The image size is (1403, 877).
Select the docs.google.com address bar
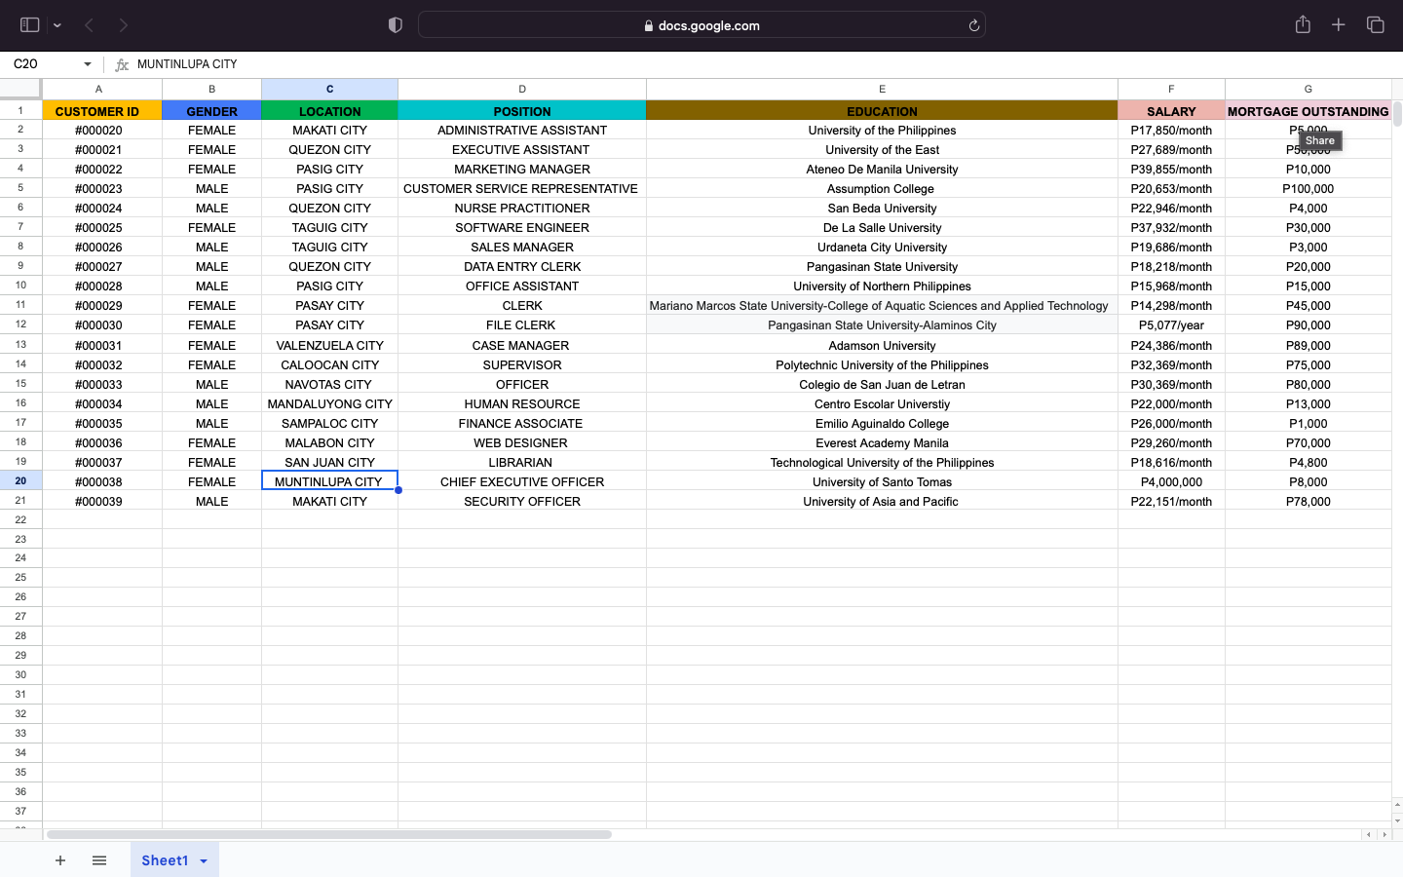coord(701,25)
